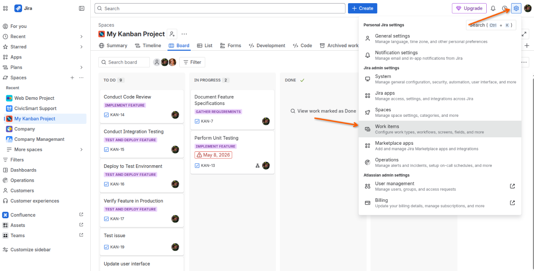This screenshot has height=271, width=534.
Task: Click the unassigned avatar filter on board
Action: click(157, 62)
